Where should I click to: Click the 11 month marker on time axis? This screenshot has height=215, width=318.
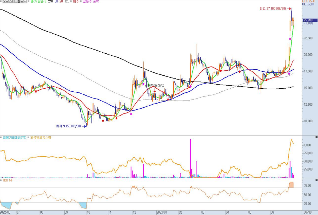(110, 213)
